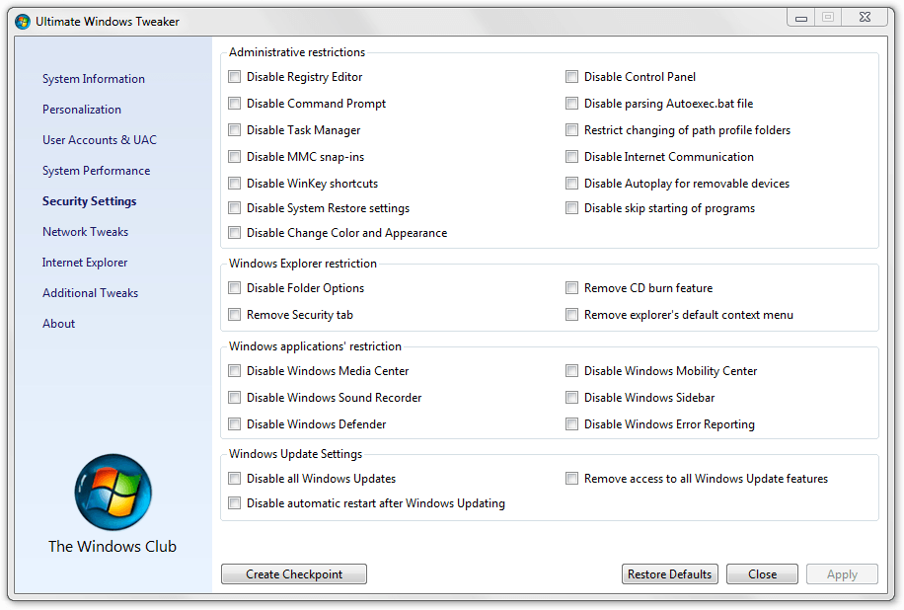Tick Disable Windows Sound Recorder
Viewport: 904px width, 610px height.
coord(234,397)
